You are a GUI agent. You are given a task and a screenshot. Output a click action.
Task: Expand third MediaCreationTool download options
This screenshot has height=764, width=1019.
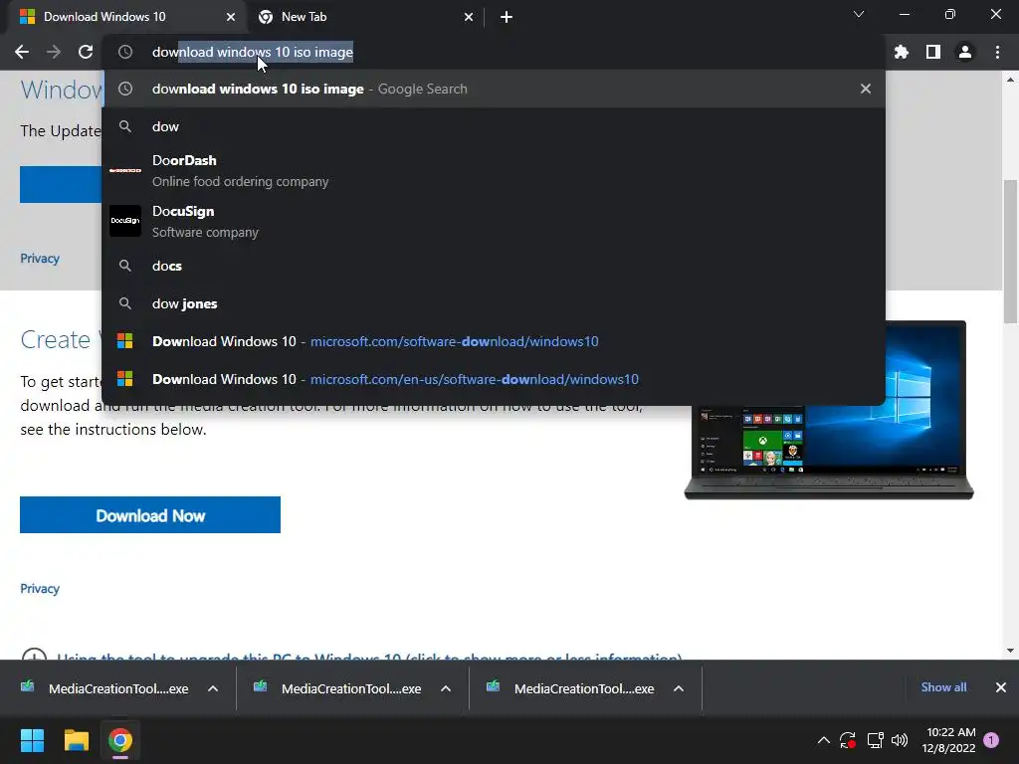click(678, 688)
